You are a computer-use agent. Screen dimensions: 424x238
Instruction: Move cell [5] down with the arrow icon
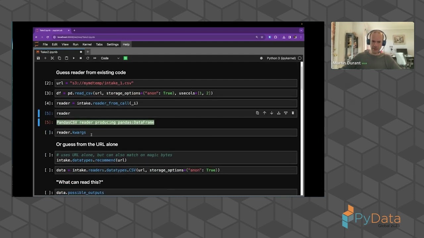(272, 113)
